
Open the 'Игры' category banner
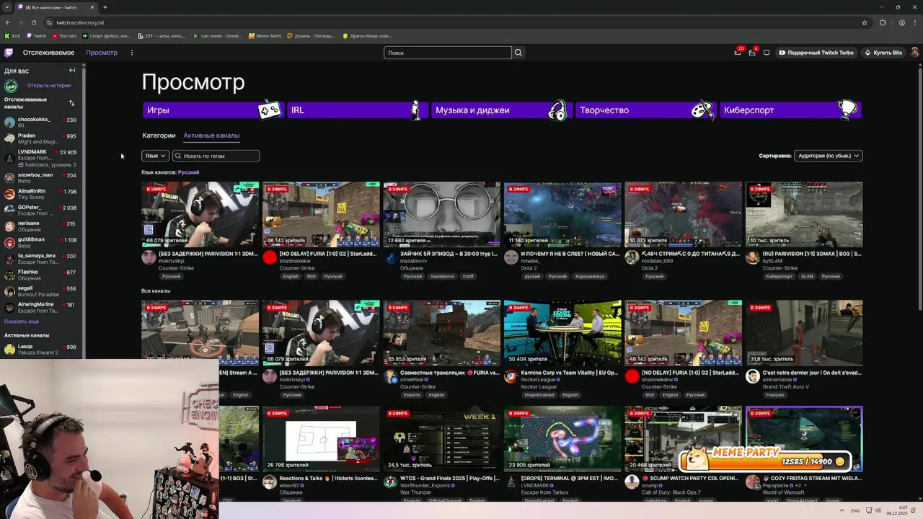[x=213, y=110]
